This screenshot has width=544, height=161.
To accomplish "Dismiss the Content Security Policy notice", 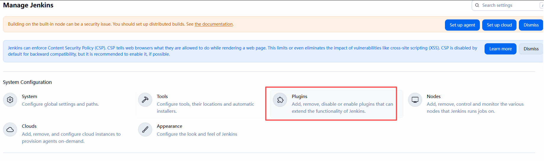I will pyautogui.click(x=531, y=49).
